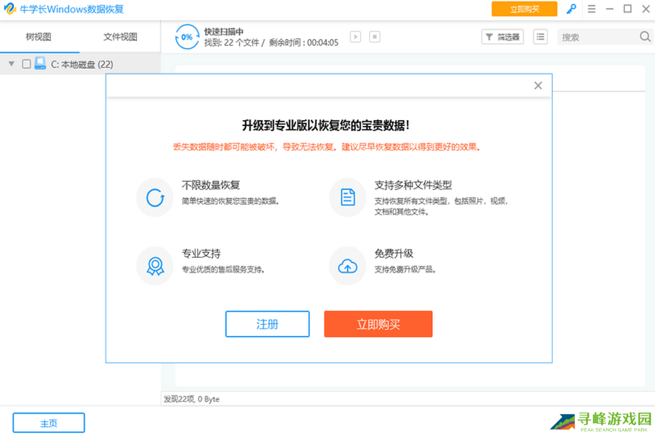655x436 pixels.
Task: Click the 发现22项, 0 Byte status text
Action: [x=192, y=399]
